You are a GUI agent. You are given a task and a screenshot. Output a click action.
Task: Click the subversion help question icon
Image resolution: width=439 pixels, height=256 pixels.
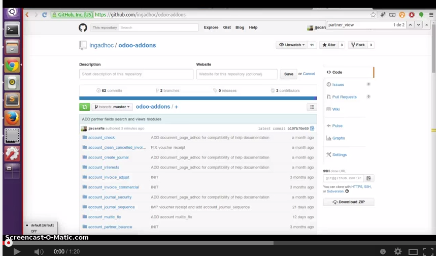tap(347, 191)
